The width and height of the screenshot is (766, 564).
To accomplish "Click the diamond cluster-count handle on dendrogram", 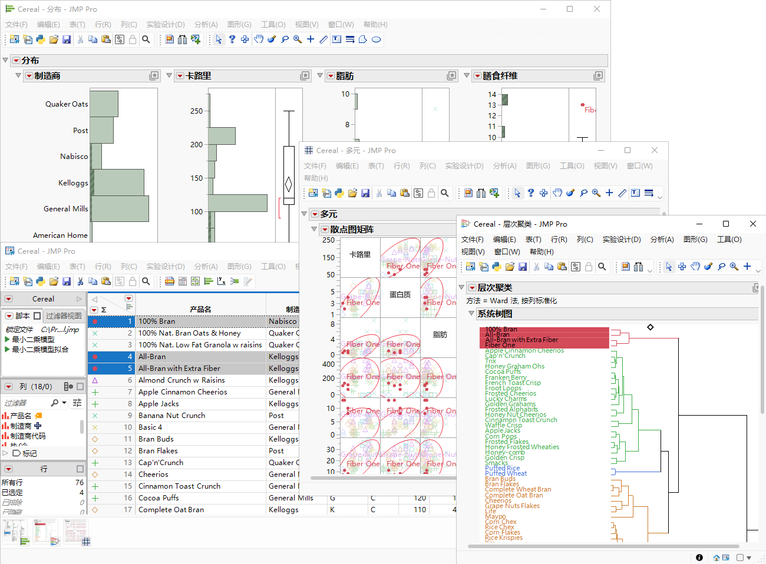I will coord(651,327).
